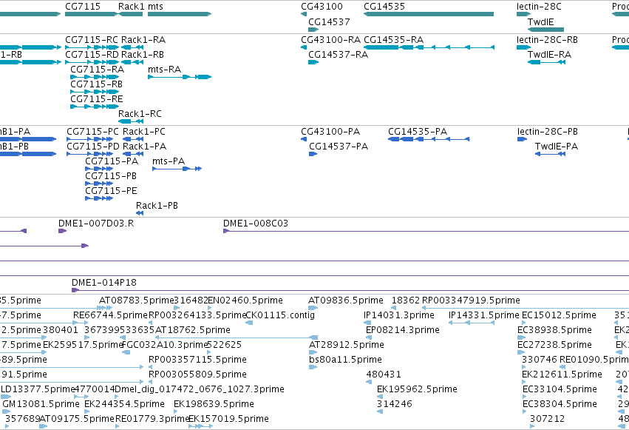The height and width of the screenshot is (430, 629).
Task: Select the Rack1-RC transcript label
Action: coord(140,114)
